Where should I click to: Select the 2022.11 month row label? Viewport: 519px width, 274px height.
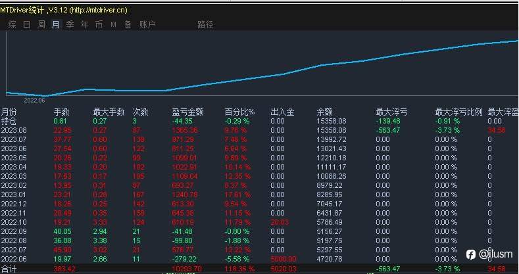(x=14, y=213)
